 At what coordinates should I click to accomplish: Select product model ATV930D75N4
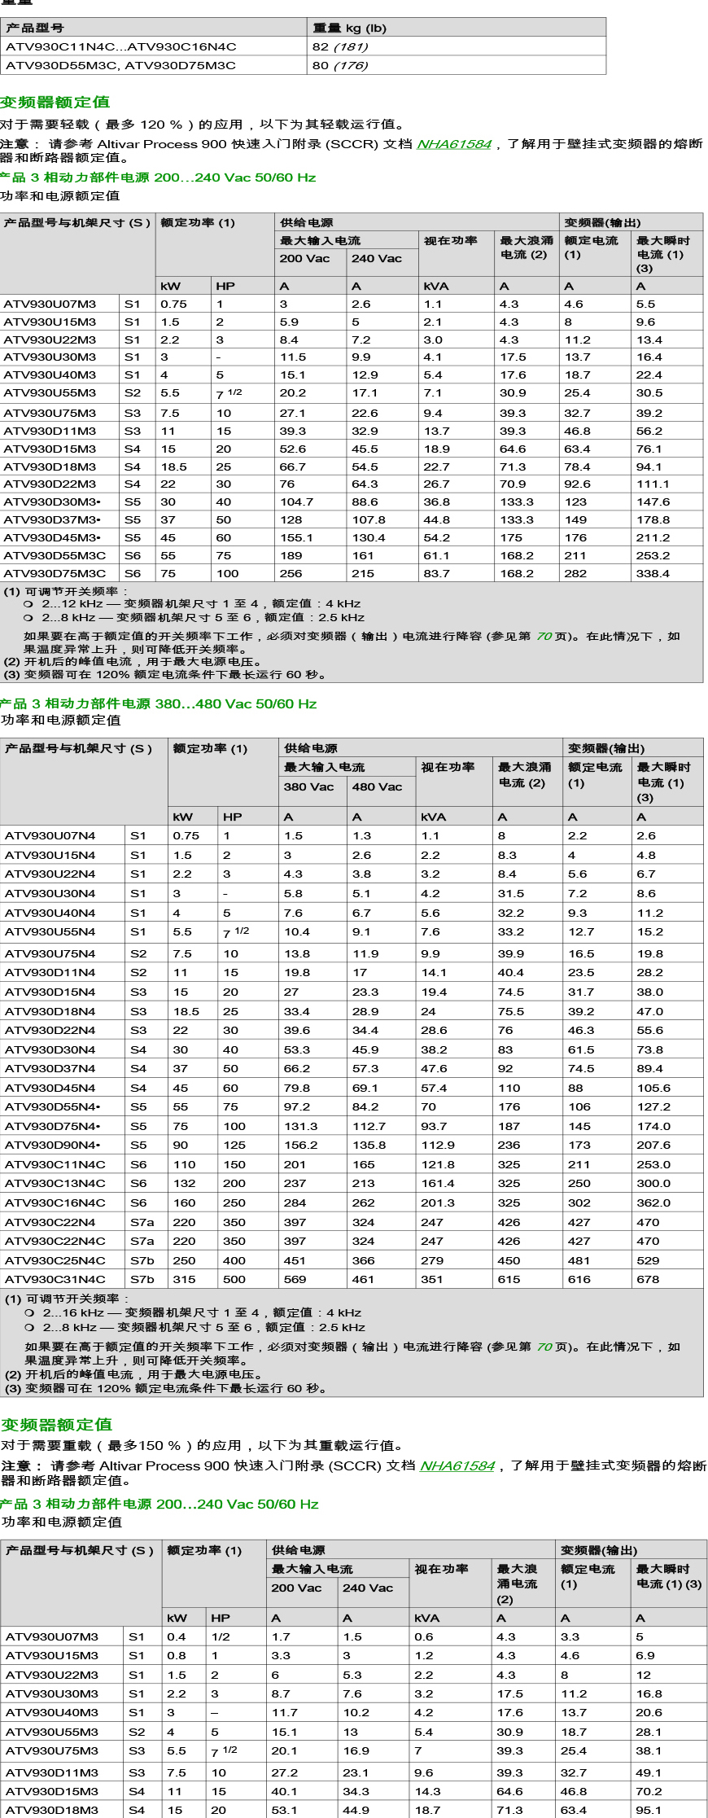point(53,1126)
